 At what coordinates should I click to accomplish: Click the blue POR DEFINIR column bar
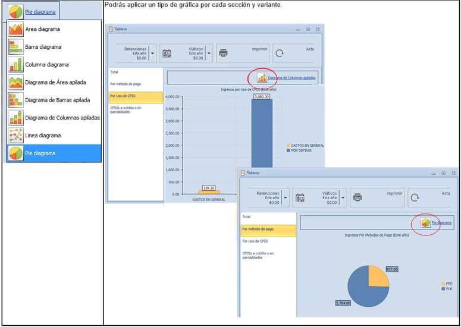262,134
